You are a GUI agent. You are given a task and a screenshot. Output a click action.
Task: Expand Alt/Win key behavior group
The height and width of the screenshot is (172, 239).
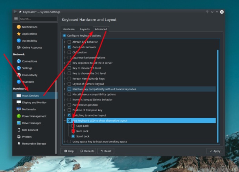64,42
